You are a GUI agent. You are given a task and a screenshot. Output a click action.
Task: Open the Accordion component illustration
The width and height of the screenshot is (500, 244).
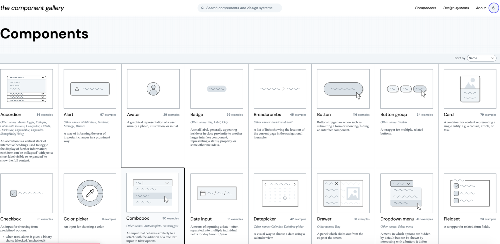click(26, 89)
